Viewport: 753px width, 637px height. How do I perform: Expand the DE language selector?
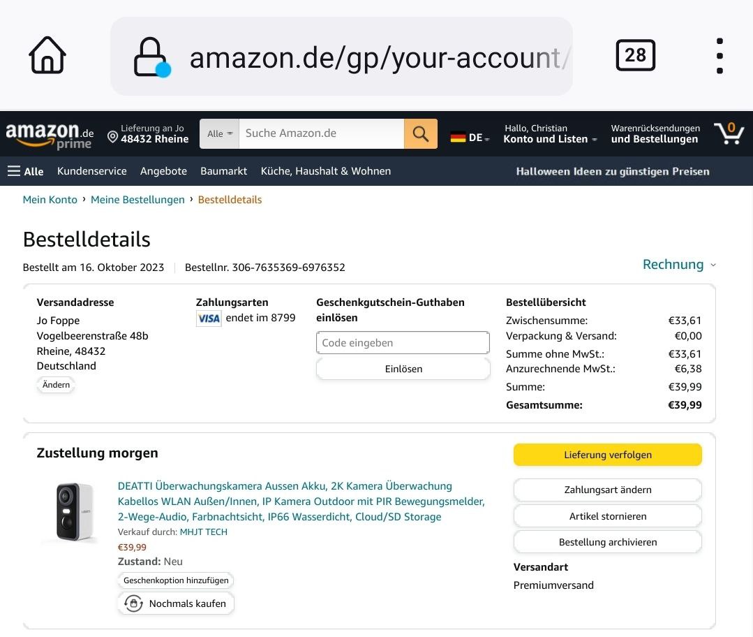point(470,138)
